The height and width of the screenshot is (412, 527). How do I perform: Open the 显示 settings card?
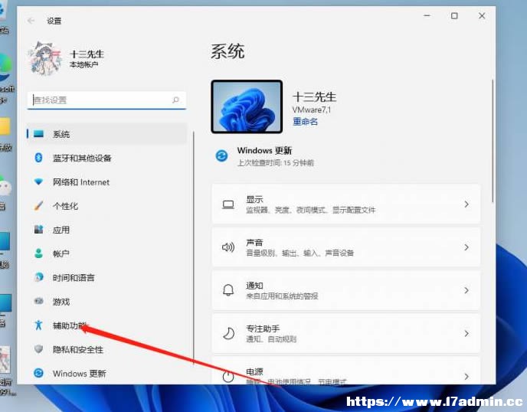coord(346,204)
